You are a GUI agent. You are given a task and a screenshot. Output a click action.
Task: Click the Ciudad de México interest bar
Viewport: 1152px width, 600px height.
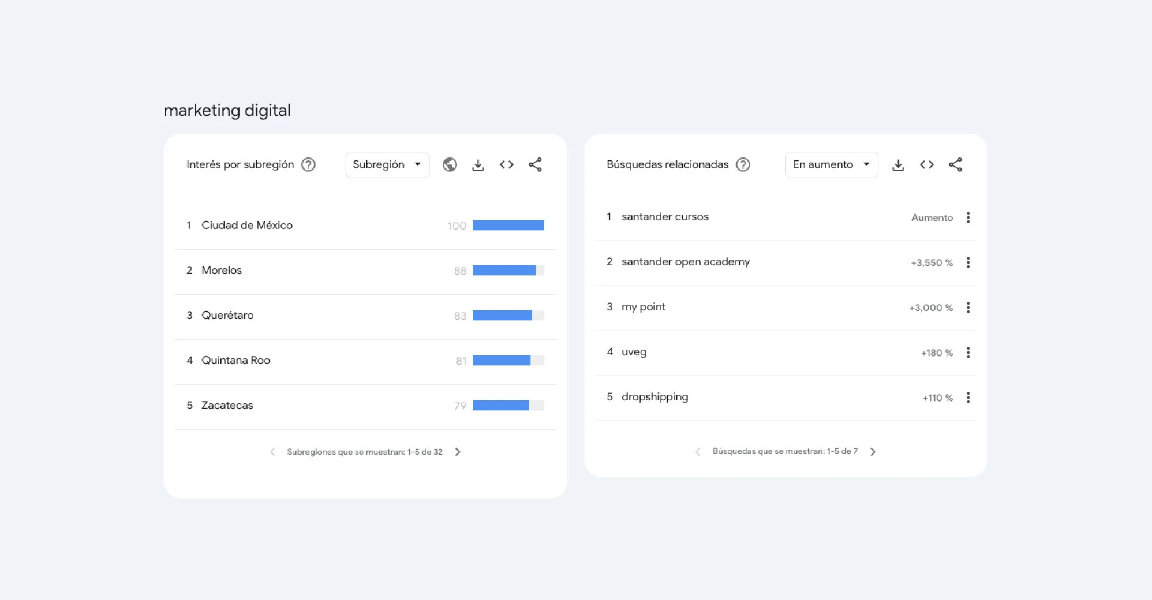(x=508, y=225)
